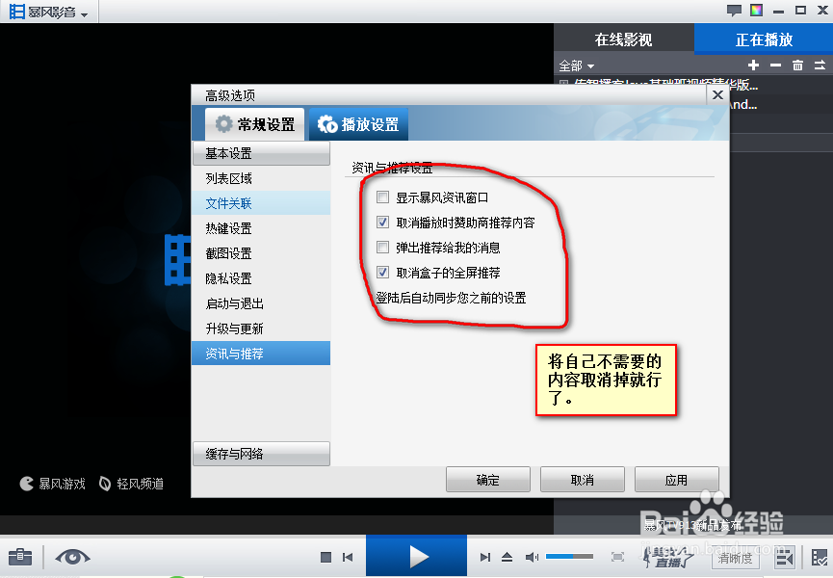Start playback with the big play button
The height and width of the screenshot is (578, 833).
(416, 556)
